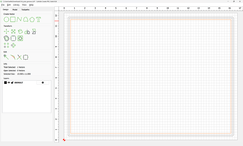This screenshot has height=146, width=243.
Task: Select the Text creation tool
Action: (38, 19)
